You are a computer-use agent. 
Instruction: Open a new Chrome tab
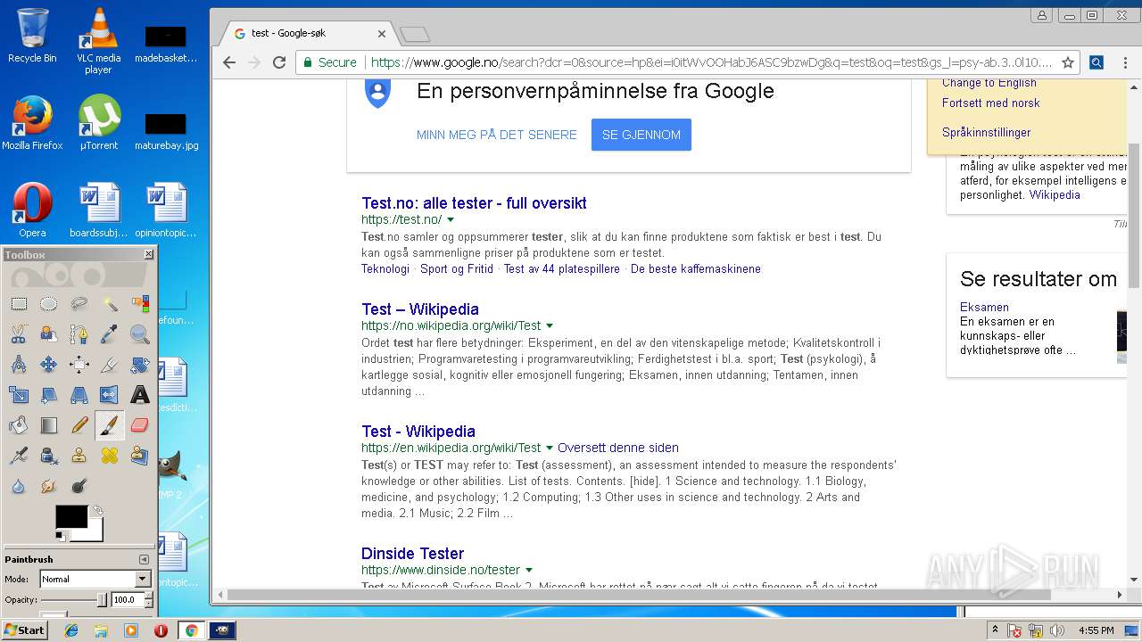(x=415, y=35)
